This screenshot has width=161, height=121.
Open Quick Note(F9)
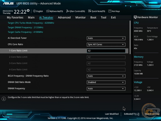pyautogui.click(x=97, y=11)
